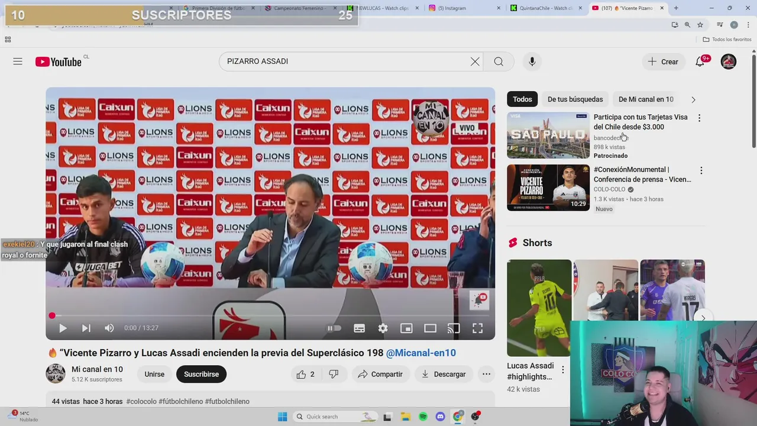Image resolution: width=757 pixels, height=426 pixels.
Task: Toggle subtitles in the player
Action: 359,328
